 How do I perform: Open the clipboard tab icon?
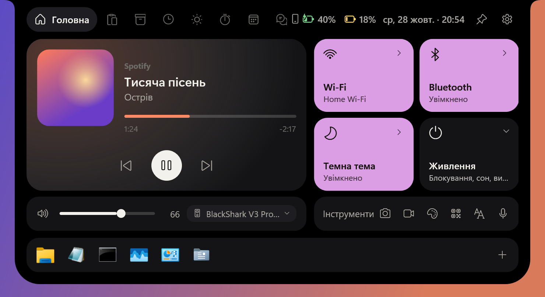[x=112, y=20]
